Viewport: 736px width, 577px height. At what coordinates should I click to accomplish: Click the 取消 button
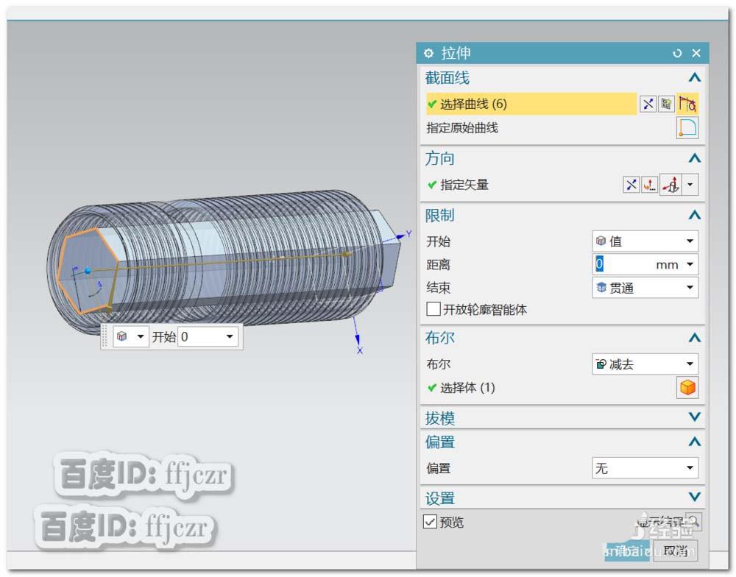tap(675, 551)
